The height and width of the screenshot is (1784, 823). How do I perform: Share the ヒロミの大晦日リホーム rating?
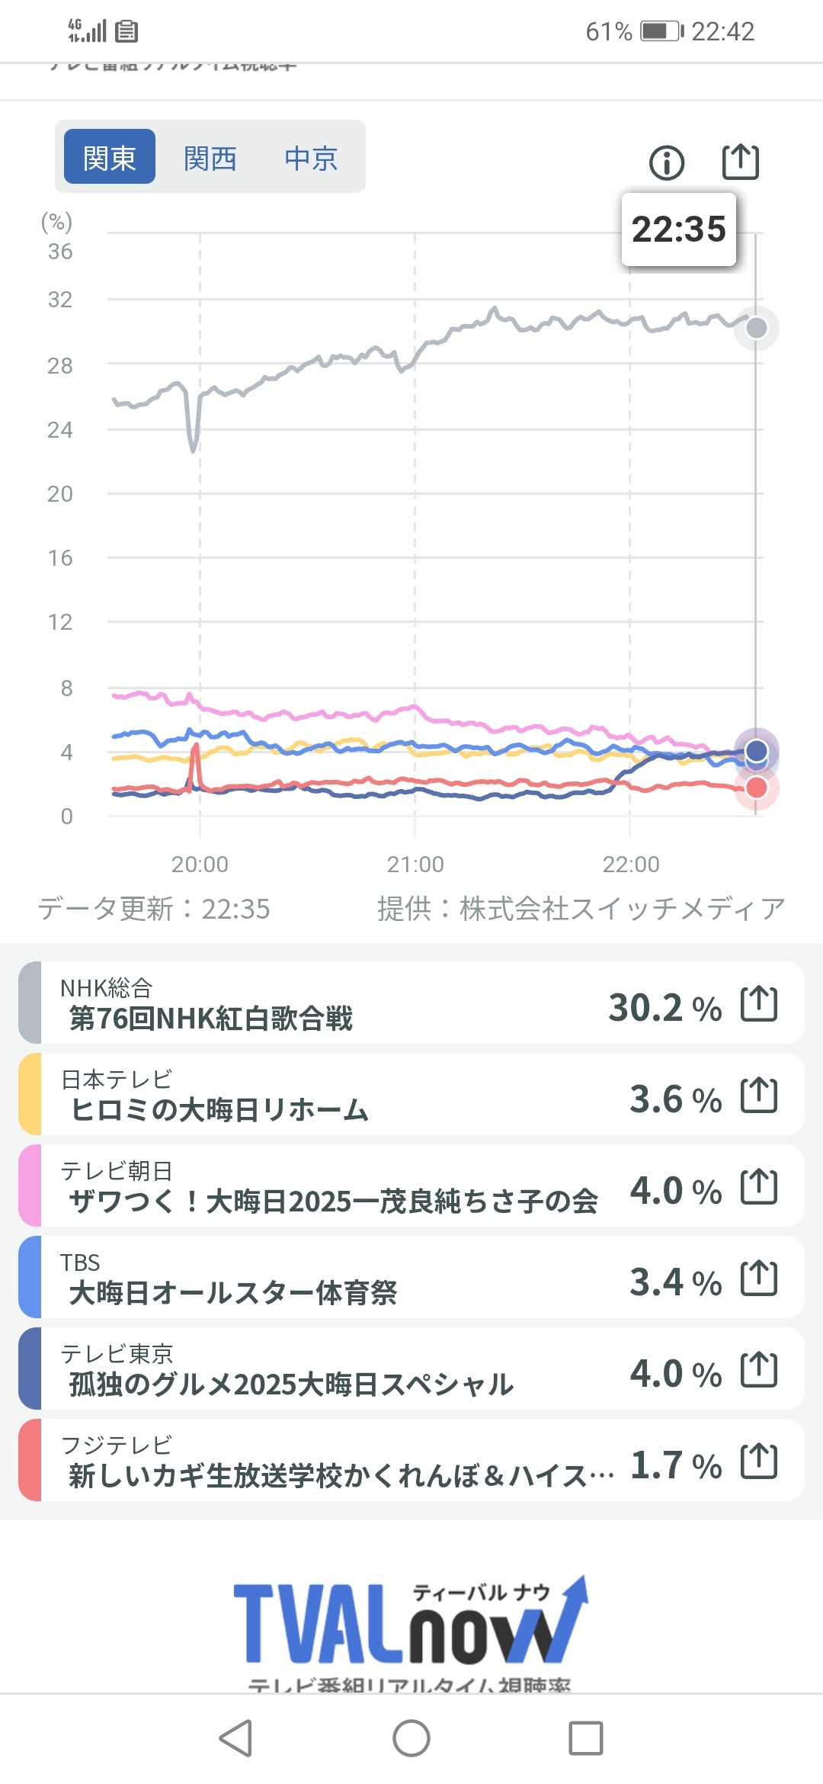759,1095
